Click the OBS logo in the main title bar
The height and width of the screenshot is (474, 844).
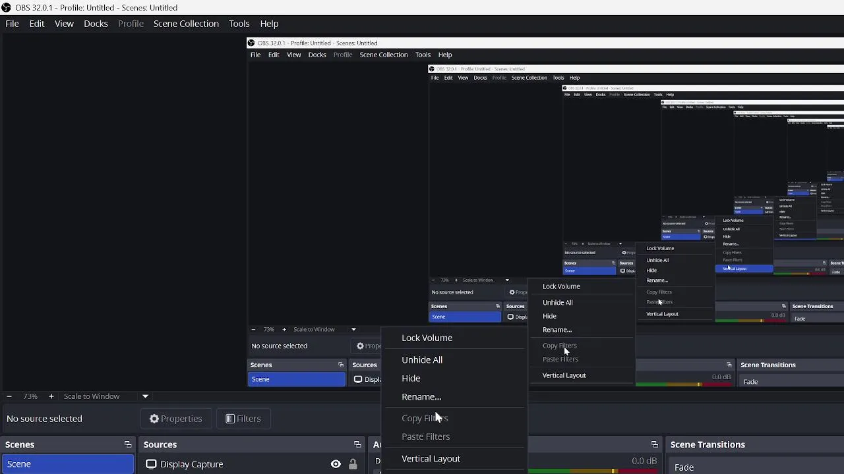(6, 8)
